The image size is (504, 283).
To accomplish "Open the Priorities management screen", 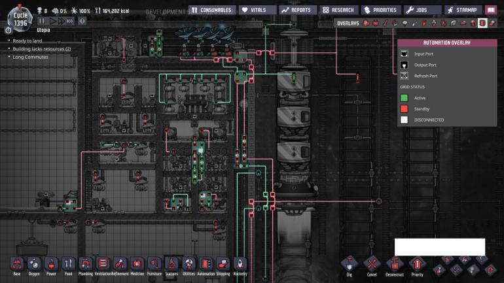I will (x=380, y=10).
